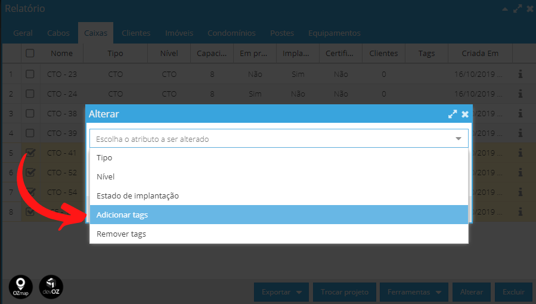
Task: Sort by the Capaci... column header
Action: pos(212,53)
